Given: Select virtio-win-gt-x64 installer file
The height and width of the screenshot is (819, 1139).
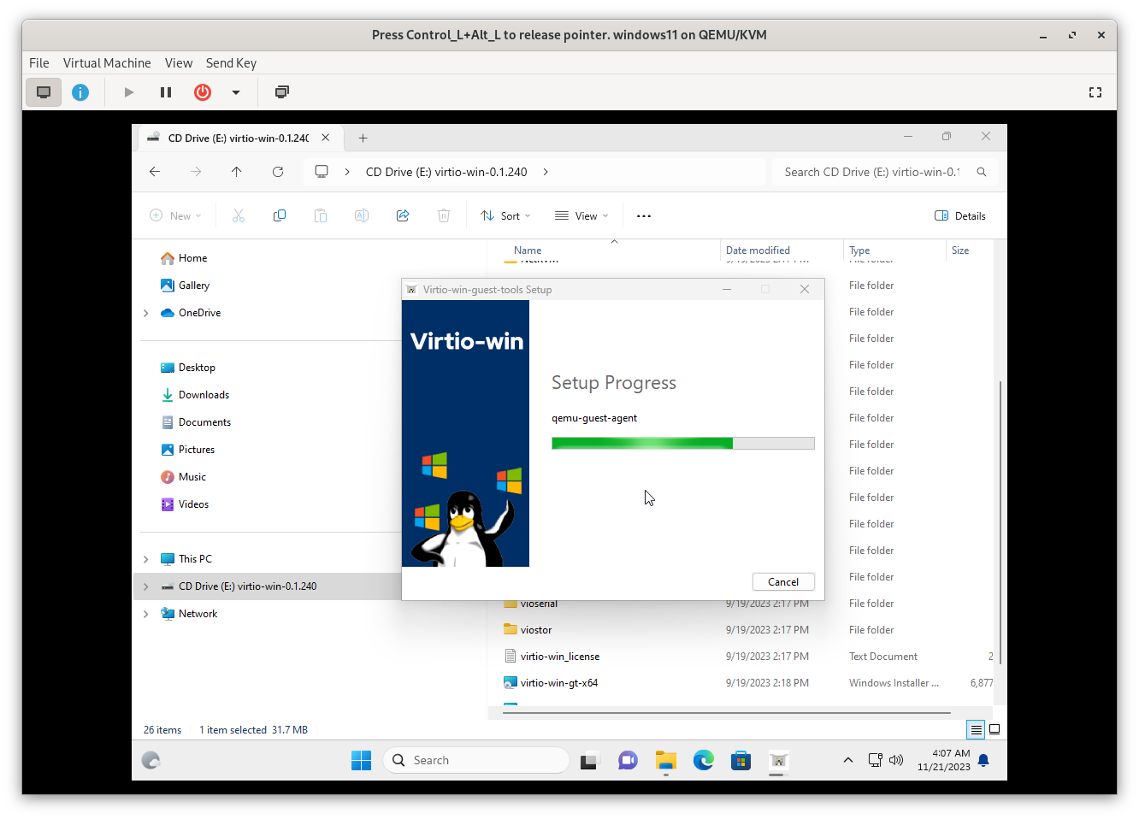Looking at the screenshot, I should tap(551, 683).
